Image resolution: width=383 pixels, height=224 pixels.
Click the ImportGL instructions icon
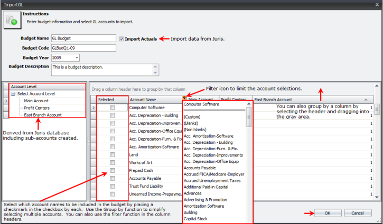click(11, 20)
